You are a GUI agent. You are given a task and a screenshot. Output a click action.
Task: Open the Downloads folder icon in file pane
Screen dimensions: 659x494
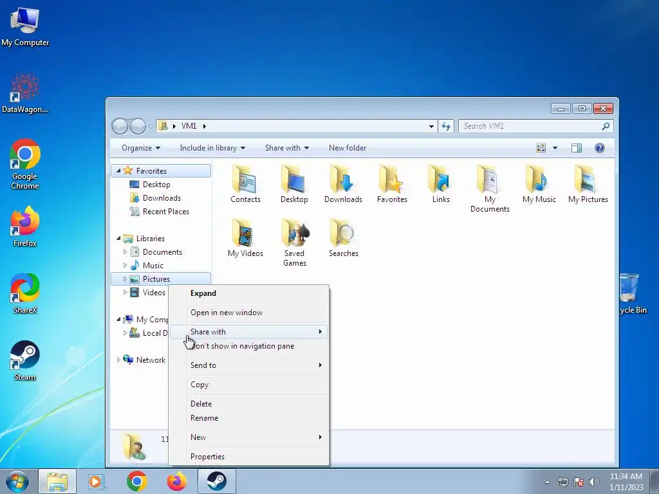point(343,184)
